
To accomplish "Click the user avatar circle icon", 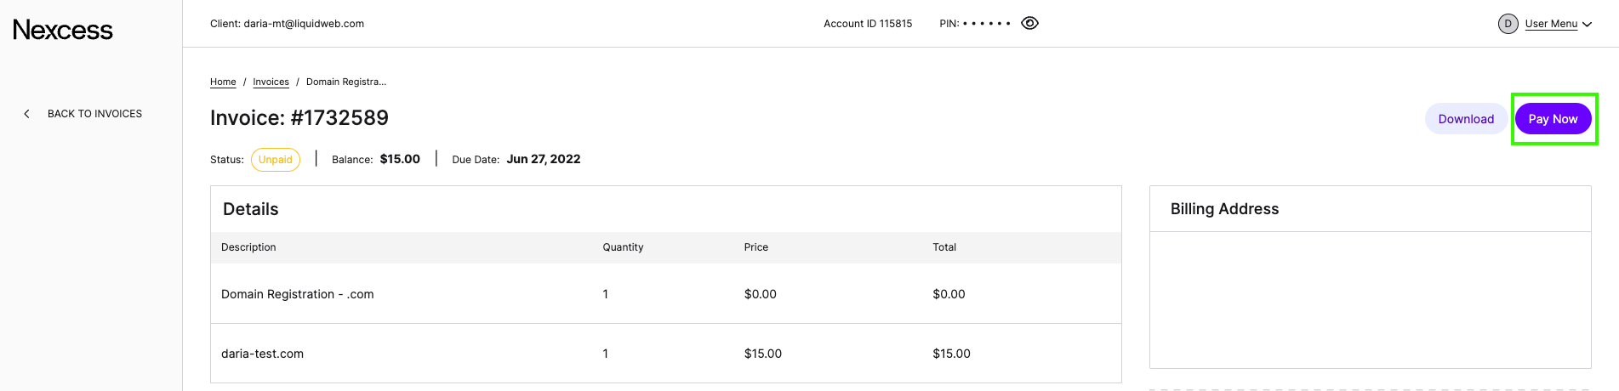I will [1508, 24].
